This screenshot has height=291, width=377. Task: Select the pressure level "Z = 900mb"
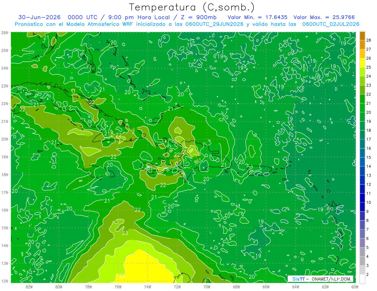pos(199,17)
